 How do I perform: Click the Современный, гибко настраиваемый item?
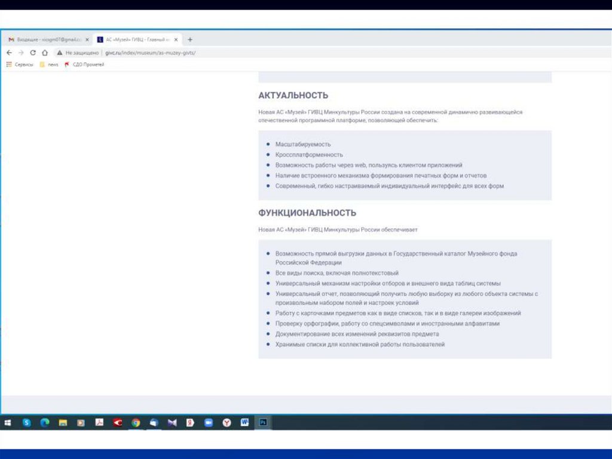pos(390,186)
